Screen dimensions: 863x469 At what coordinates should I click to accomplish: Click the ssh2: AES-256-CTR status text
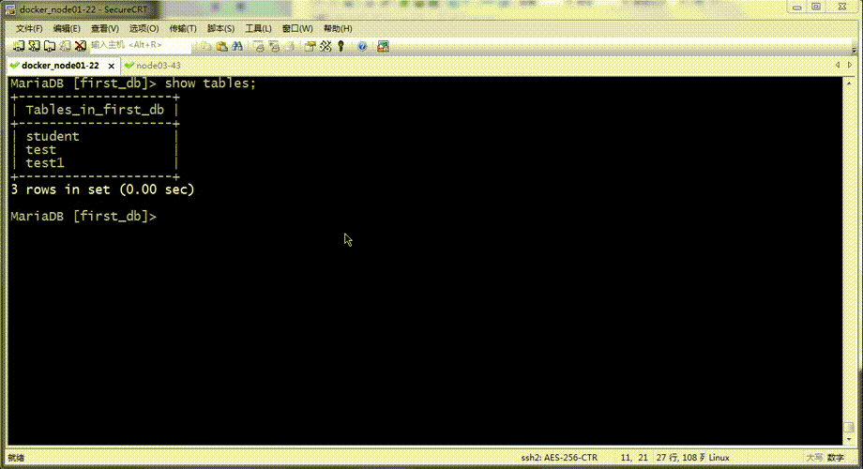click(x=559, y=458)
